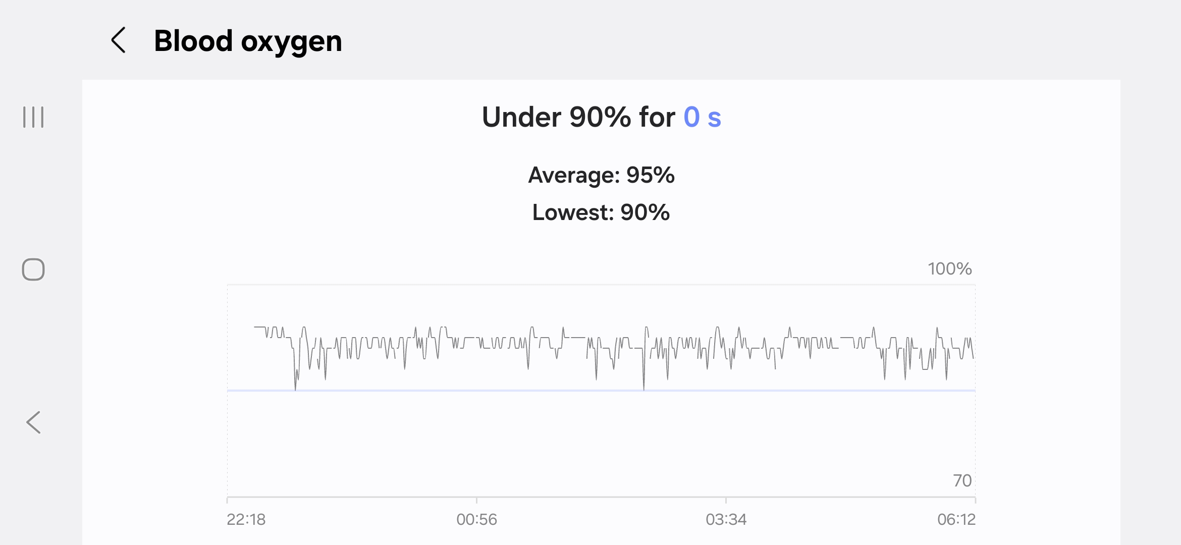Screen dimensions: 1181x545
Task: Click the 100% axis label
Action: click(949, 268)
